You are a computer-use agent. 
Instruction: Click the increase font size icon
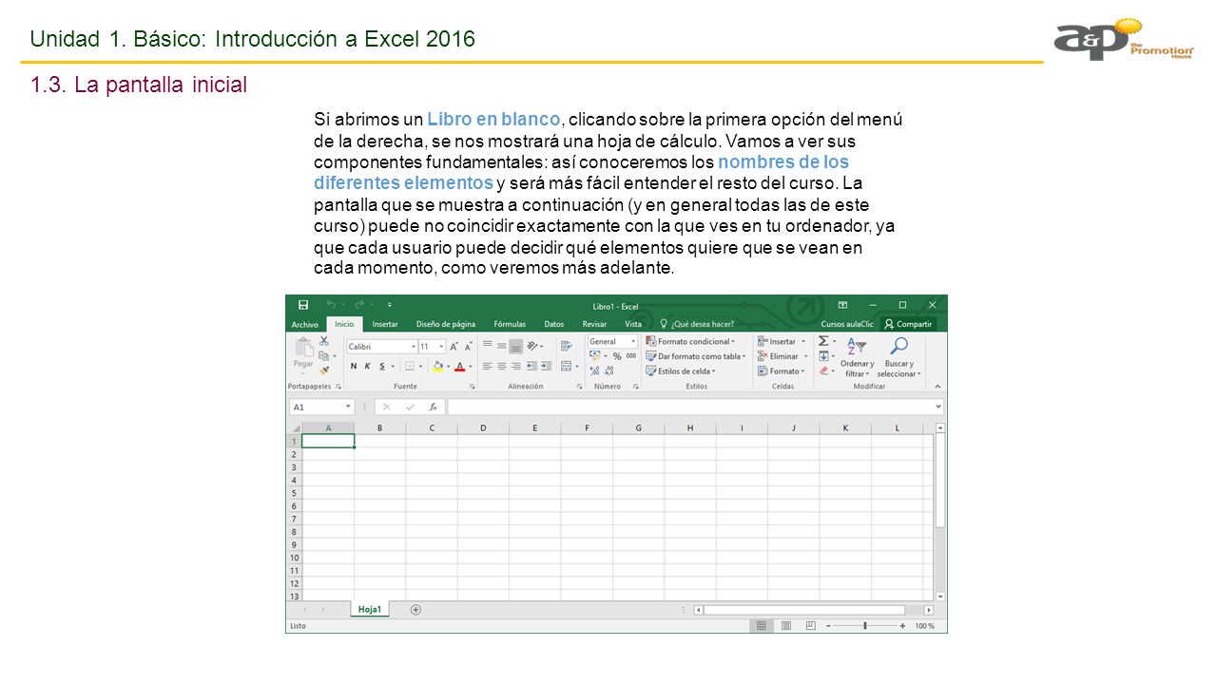[454, 347]
